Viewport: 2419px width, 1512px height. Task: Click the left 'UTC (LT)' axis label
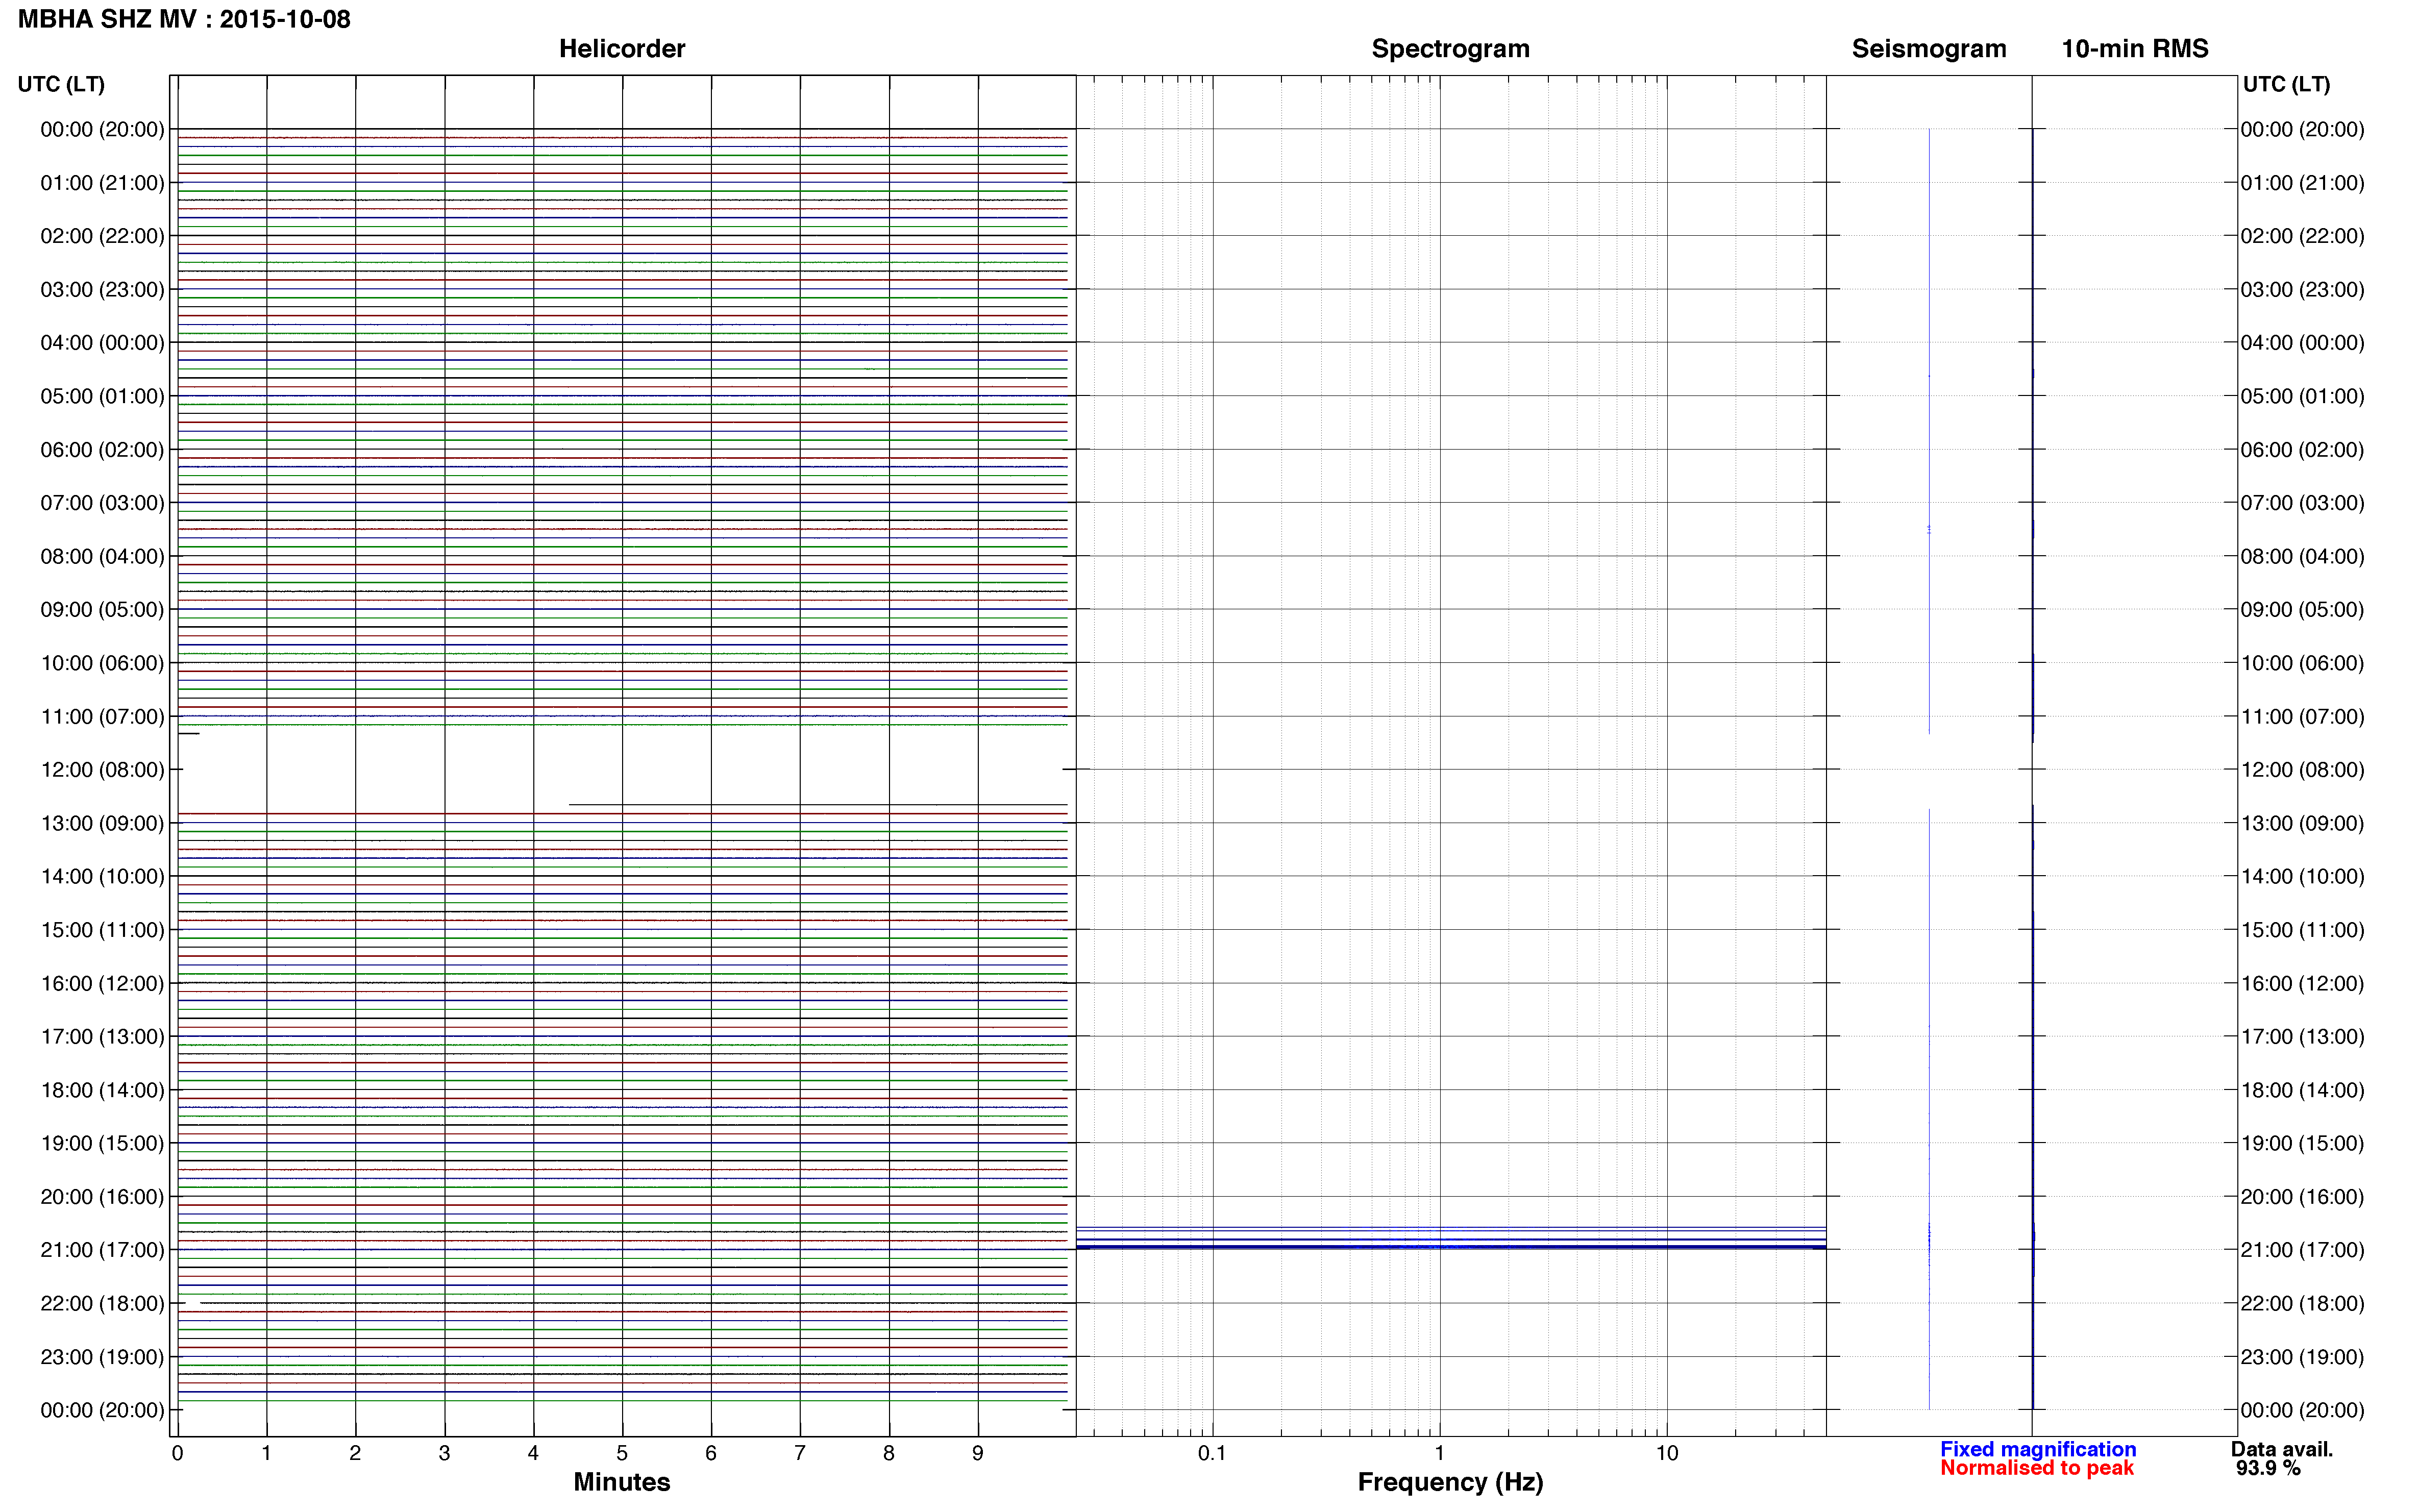(x=61, y=84)
